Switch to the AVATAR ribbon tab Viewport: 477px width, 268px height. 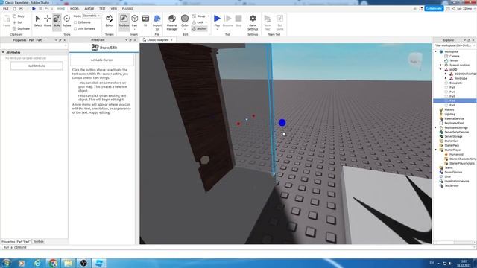[89, 9]
